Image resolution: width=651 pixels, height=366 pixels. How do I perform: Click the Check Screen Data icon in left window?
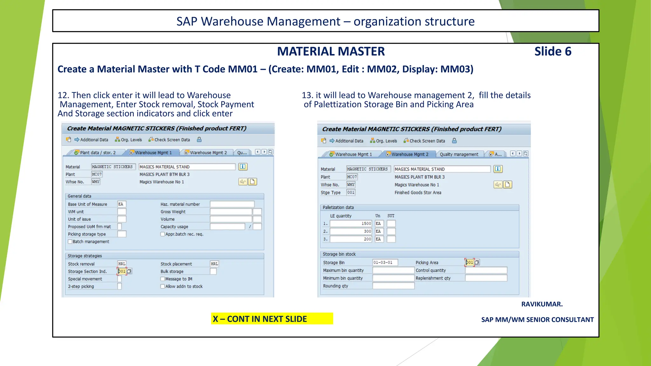click(x=151, y=139)
